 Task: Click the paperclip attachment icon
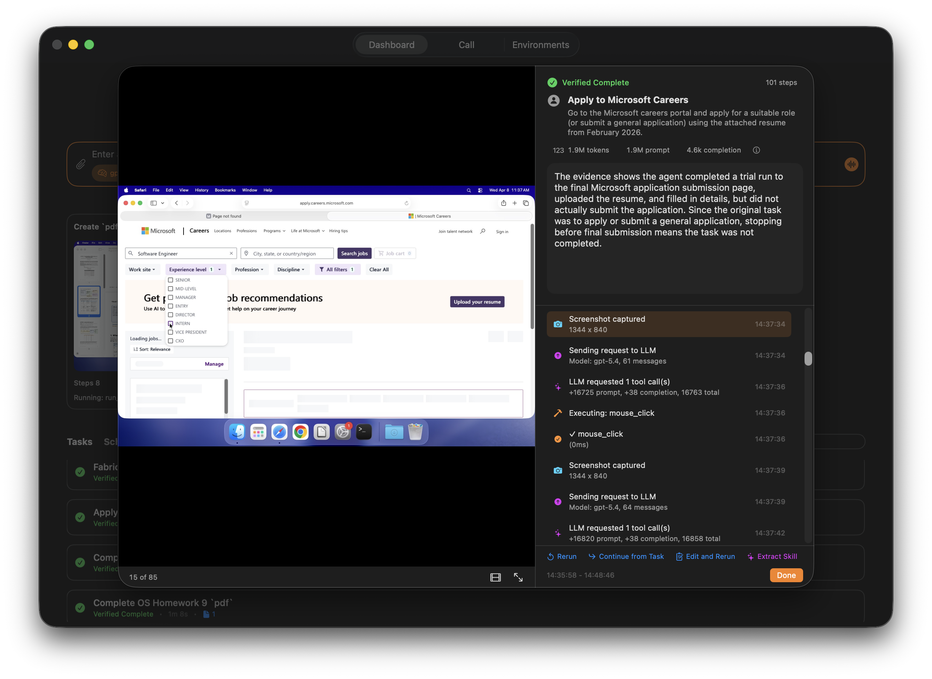tap(80, 164)
